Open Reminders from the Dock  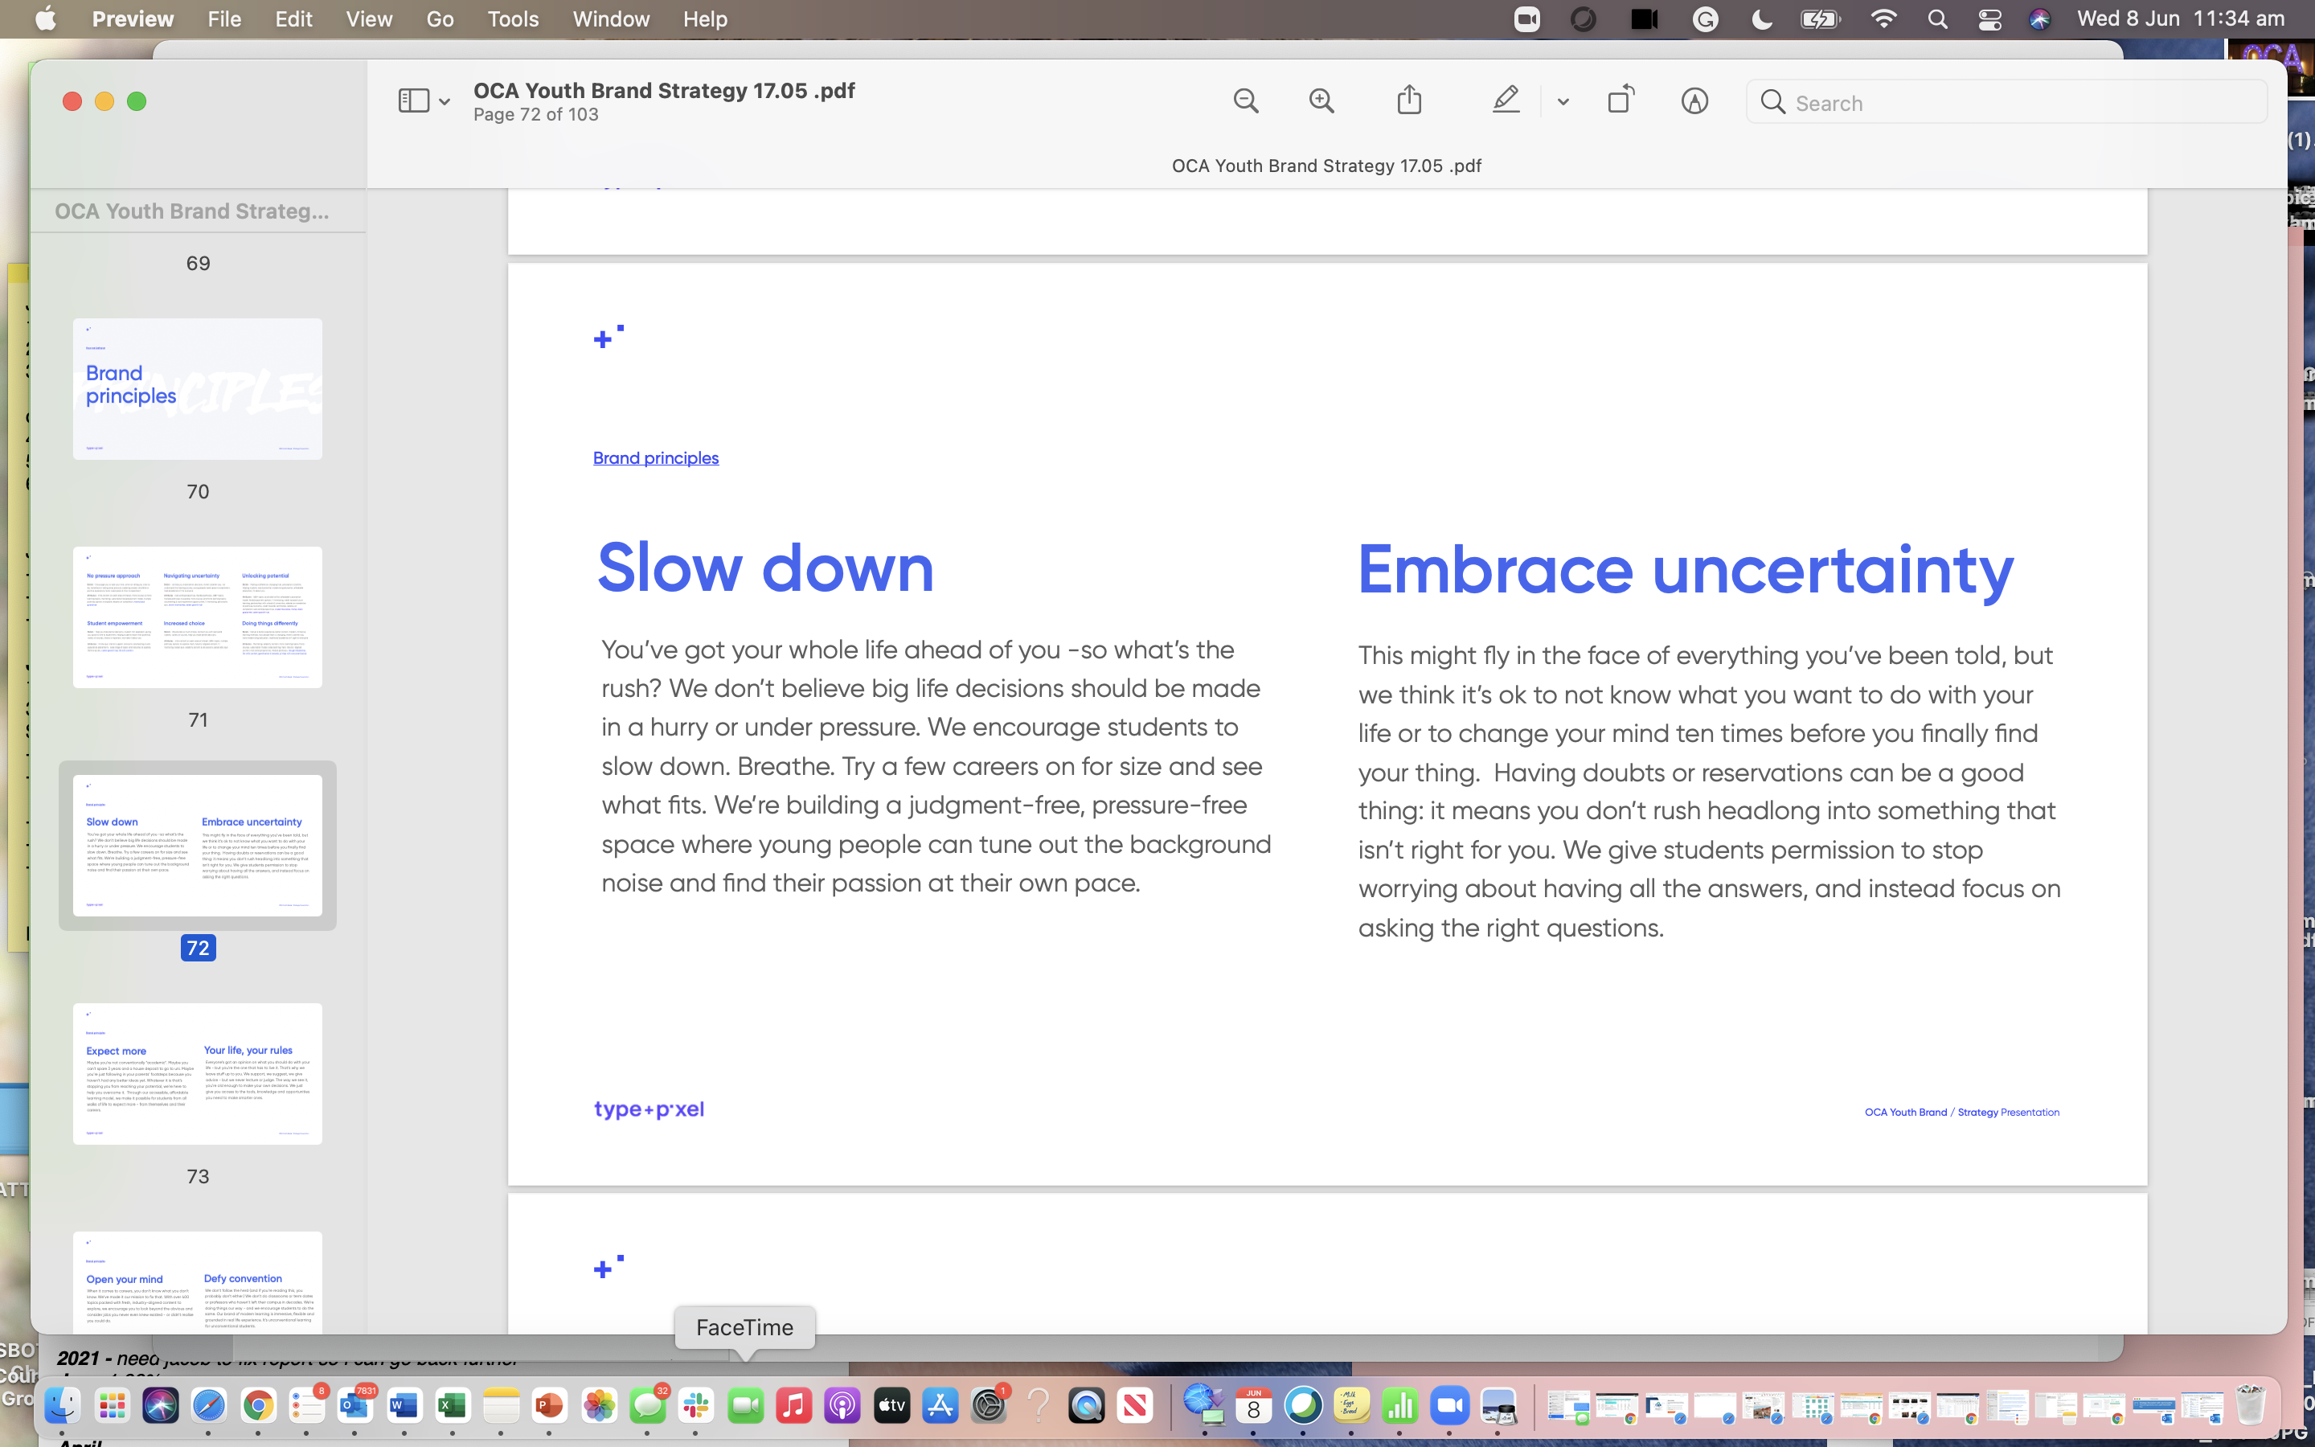click(x=306, y=1405)
